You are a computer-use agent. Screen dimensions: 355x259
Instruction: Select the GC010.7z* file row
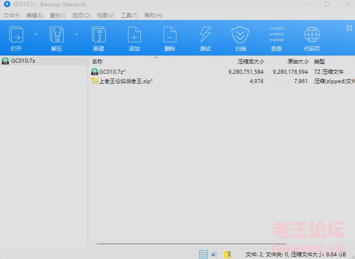pyautogui.click(x=222, y=72)
